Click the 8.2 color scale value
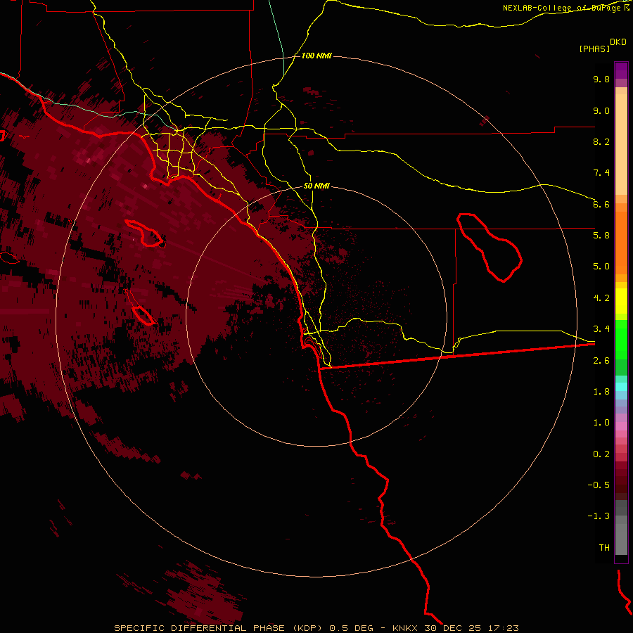Screen dimensions: 633x633 [601, 141]
